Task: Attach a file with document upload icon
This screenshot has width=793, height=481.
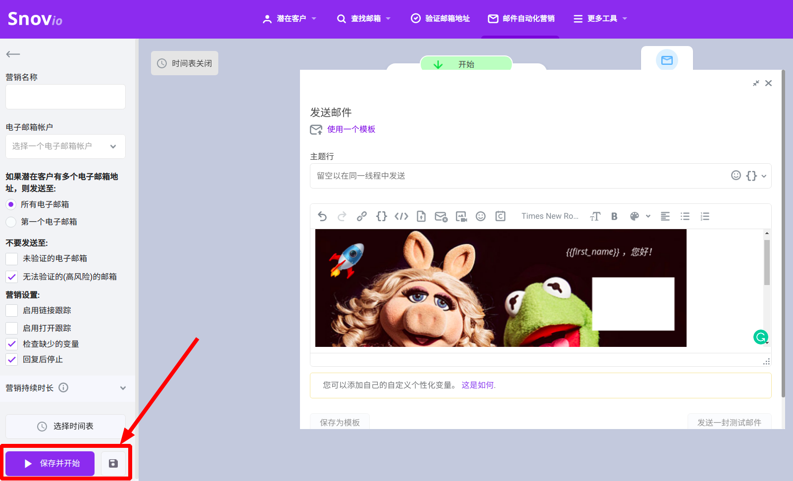Action: coord(421,216)
